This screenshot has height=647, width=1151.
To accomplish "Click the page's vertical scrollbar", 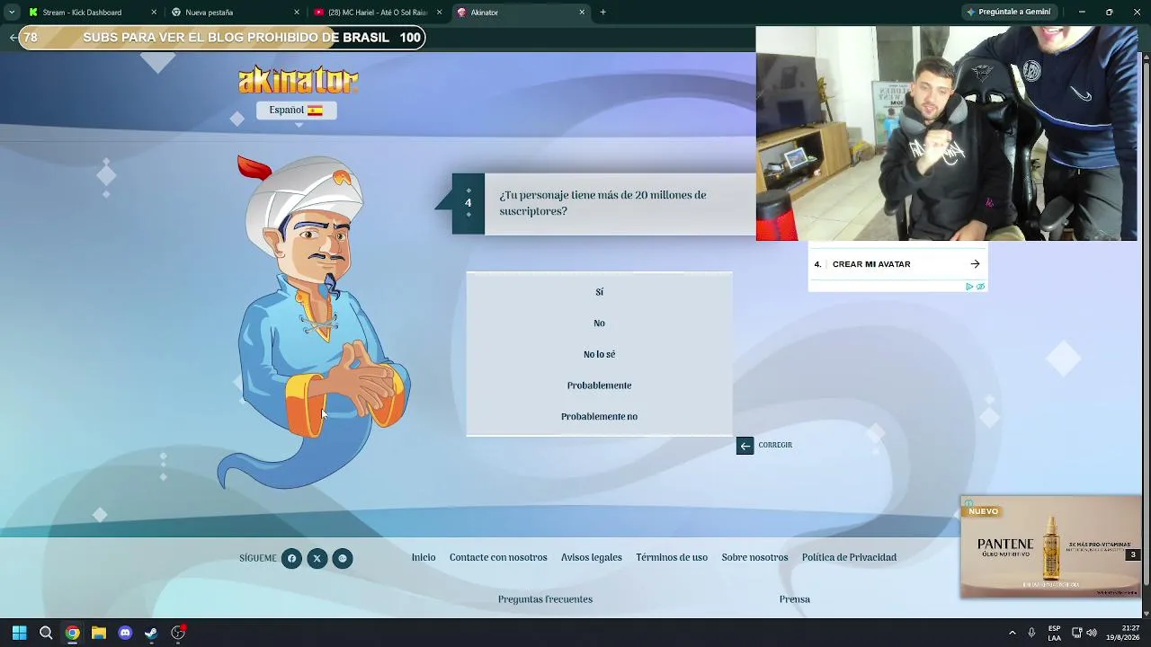I will (1145, 322).
